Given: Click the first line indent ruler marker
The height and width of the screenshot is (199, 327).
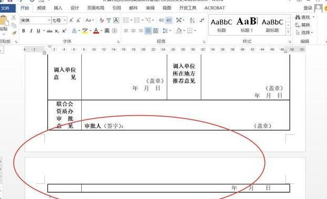Looking at the screenshot, I should click(x=50, y=46).
